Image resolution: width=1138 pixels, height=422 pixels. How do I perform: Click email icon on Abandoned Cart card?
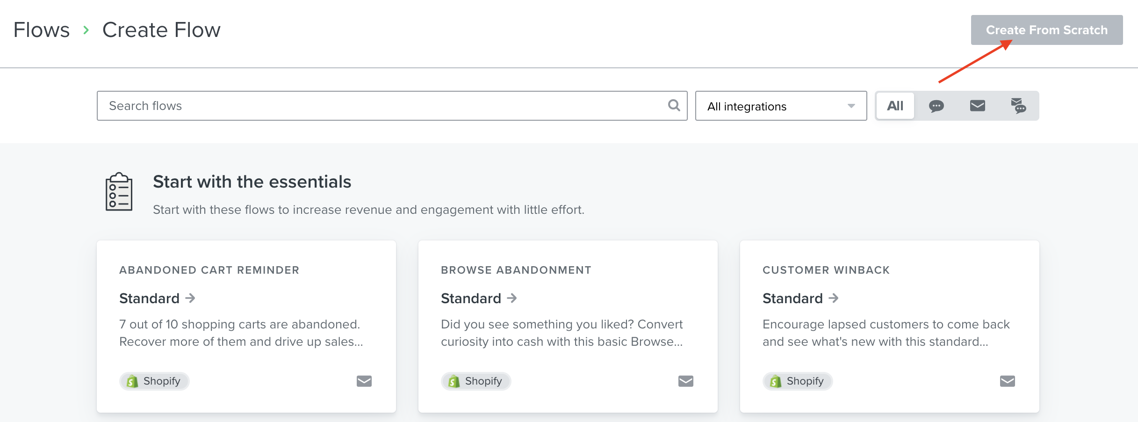[364, 381]
